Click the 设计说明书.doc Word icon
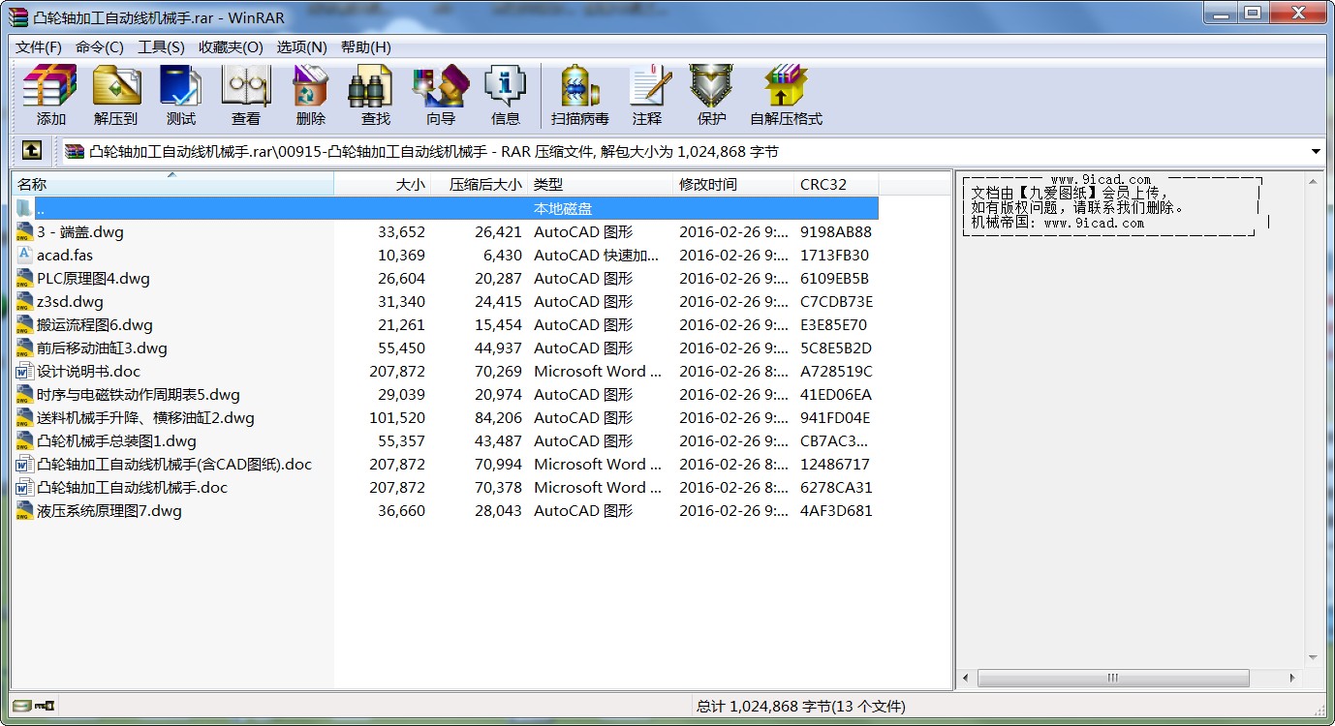The image size is (1335, 726). [25, 371]
